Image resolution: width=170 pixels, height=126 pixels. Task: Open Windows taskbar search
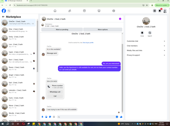click(7, 124)
